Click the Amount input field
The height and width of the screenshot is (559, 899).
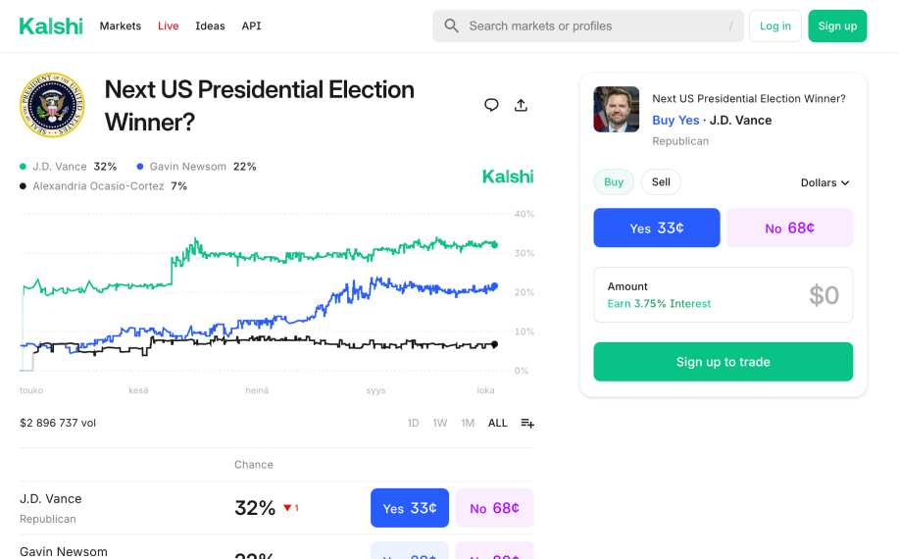click(724, 295)
